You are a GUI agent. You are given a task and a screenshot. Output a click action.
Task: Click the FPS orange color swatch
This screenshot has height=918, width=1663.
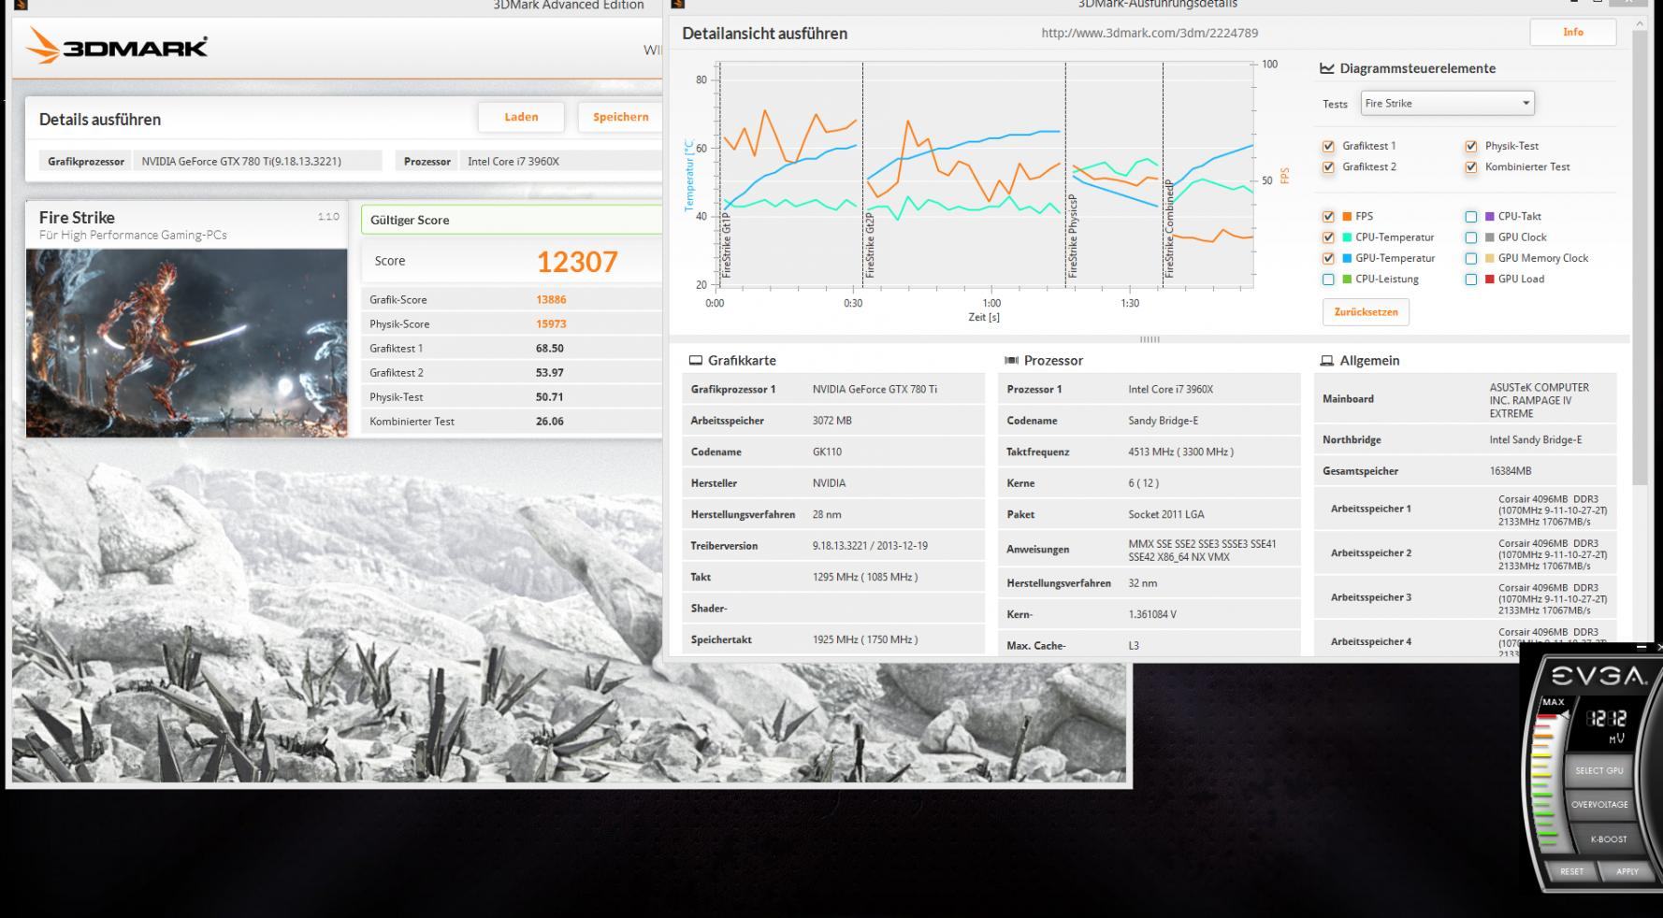(x=1347, y=216)
